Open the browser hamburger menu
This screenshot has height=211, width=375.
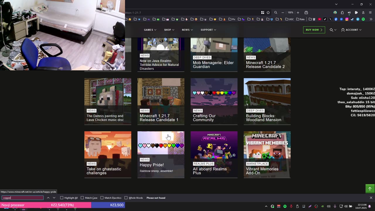370,13
